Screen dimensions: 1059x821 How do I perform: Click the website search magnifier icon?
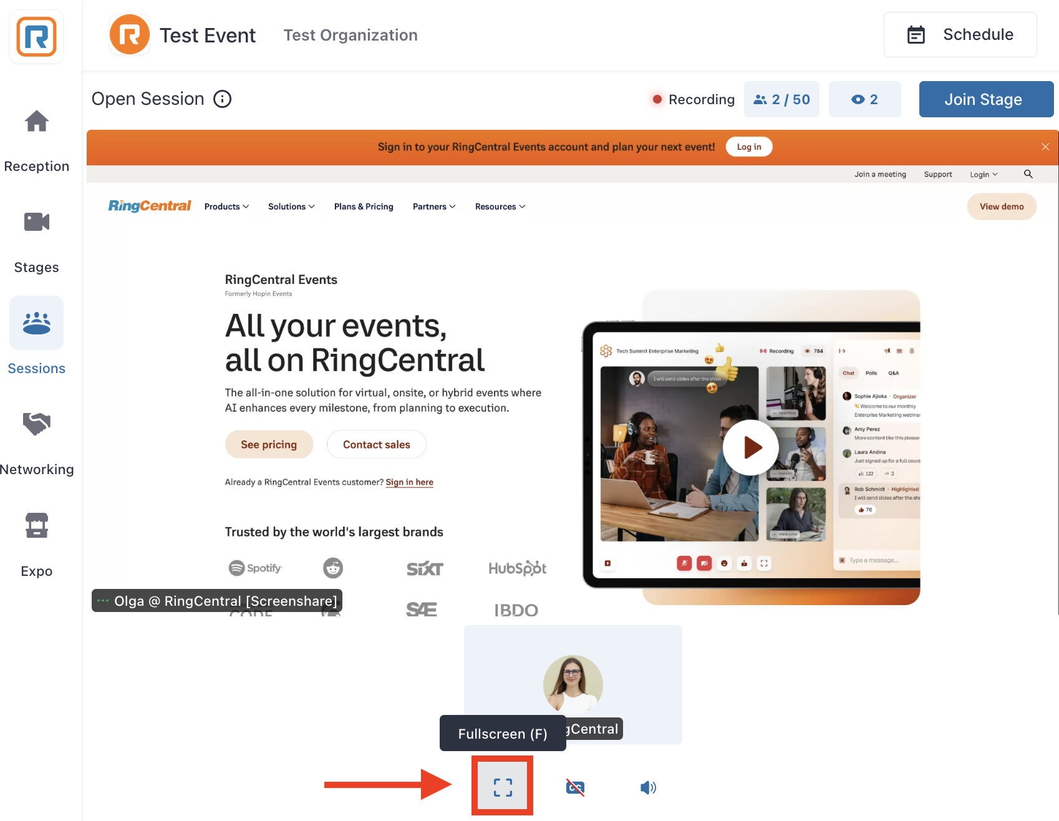click(1028, 174)
